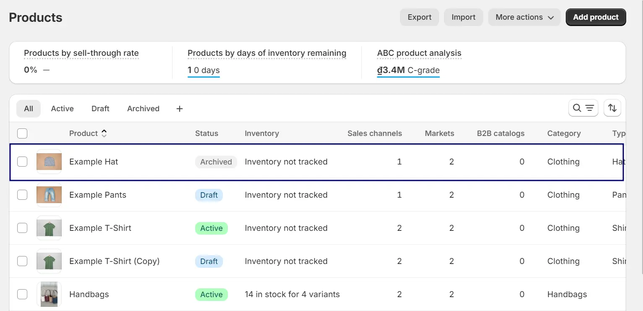Open Handbags product thumbnail
This screenshot has height=311, width=643.
[49, 294]
